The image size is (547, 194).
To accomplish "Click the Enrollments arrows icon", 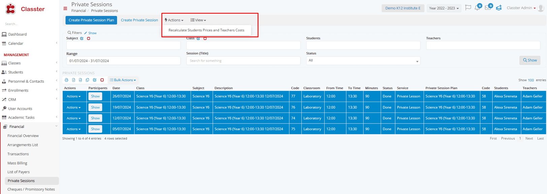I will click(4, 90).
